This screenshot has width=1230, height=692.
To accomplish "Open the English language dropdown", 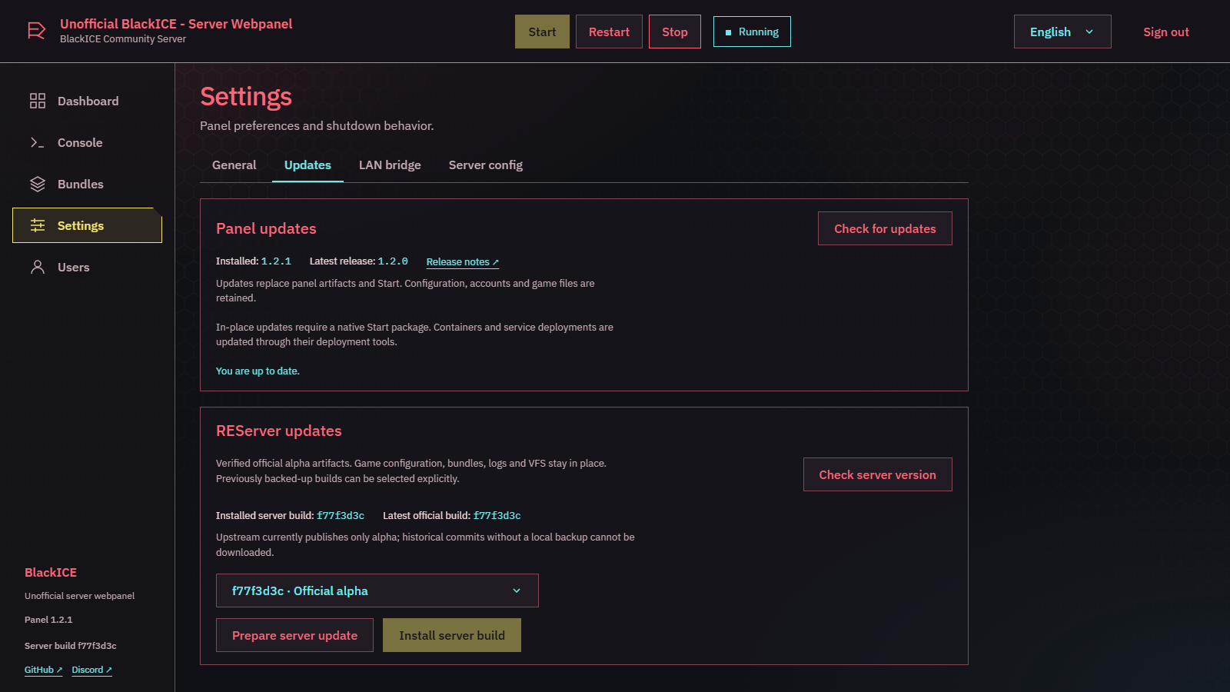I will (x=1062, y=32).
